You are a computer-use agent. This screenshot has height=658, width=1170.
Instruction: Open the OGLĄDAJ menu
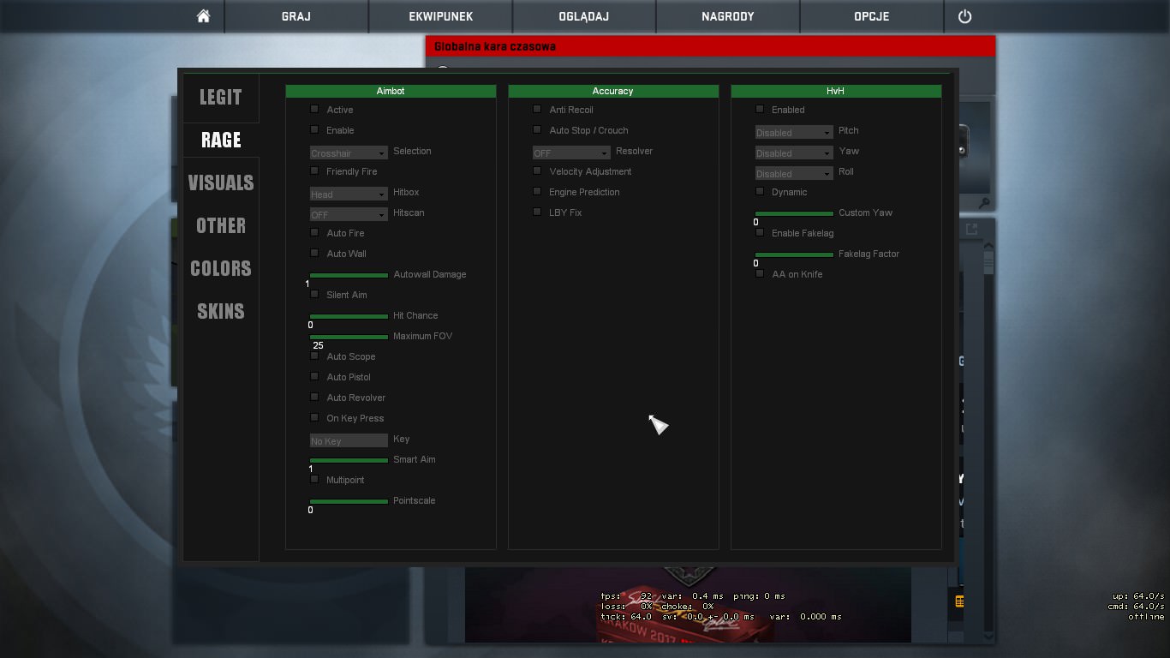click(x=584, y=16)
